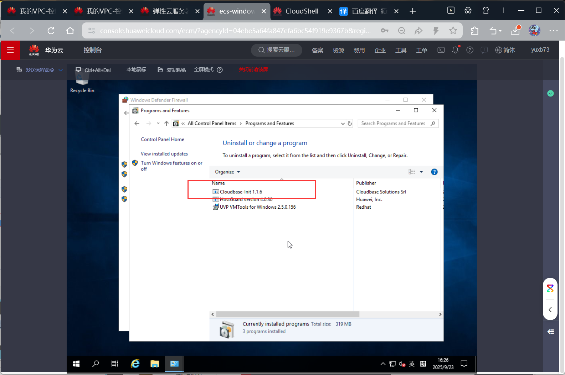Viewport: 565px width, 375px height.
Task: Click red 关闭前请锁屏 notice
Action: tap(253, 69)
